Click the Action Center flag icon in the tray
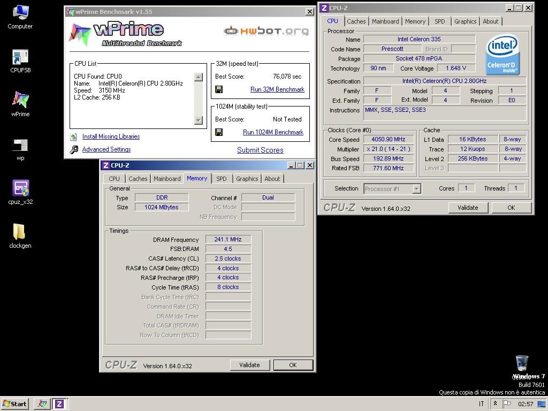 click(x=506, y=404)
